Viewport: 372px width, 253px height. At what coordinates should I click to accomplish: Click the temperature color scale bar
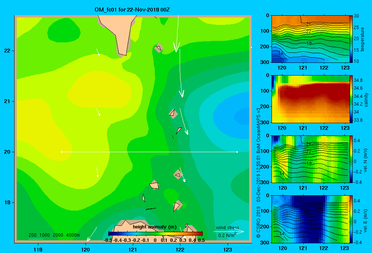351,39
